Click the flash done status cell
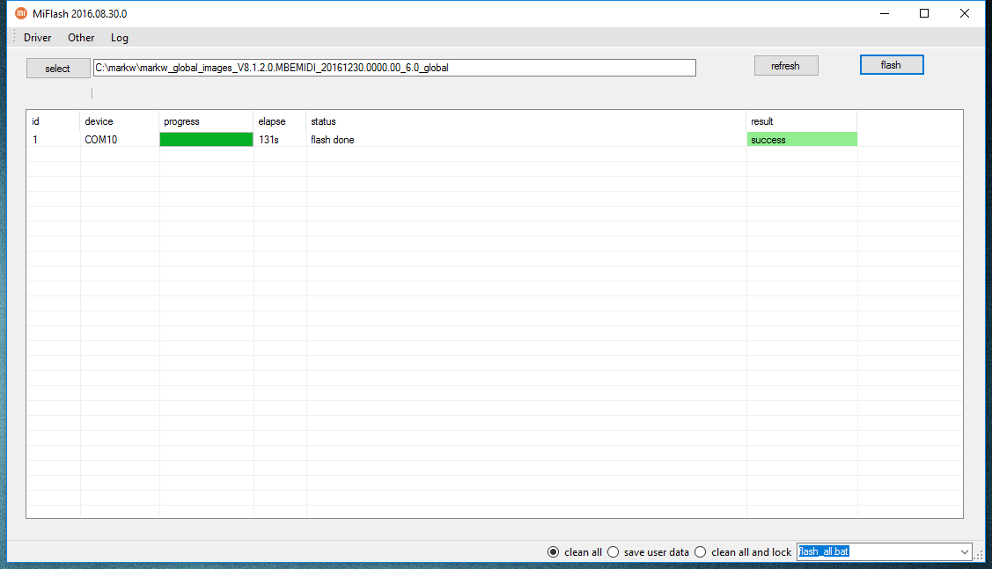 click(x=526, y=140)
